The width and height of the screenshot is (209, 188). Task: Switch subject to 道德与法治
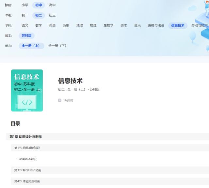click(156, 25)
